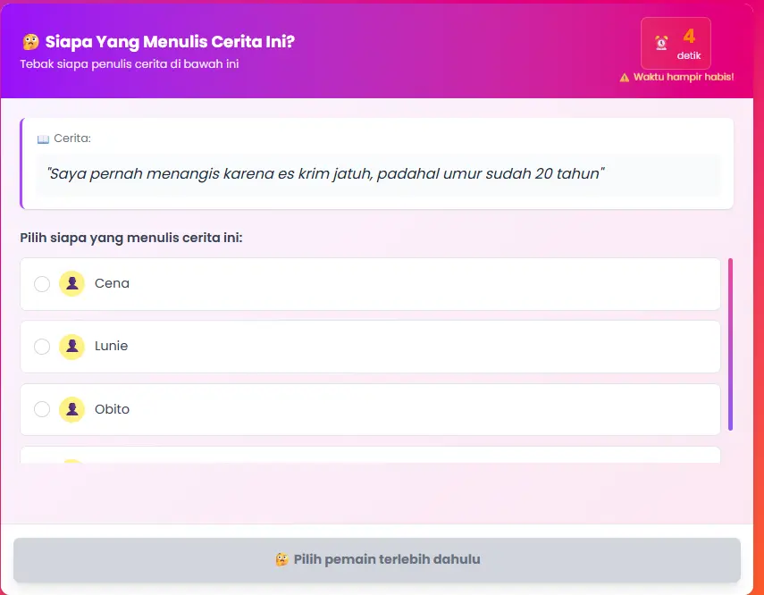Pick the Obito radio option
Viewport: 764px width, 595px height.
42,409
